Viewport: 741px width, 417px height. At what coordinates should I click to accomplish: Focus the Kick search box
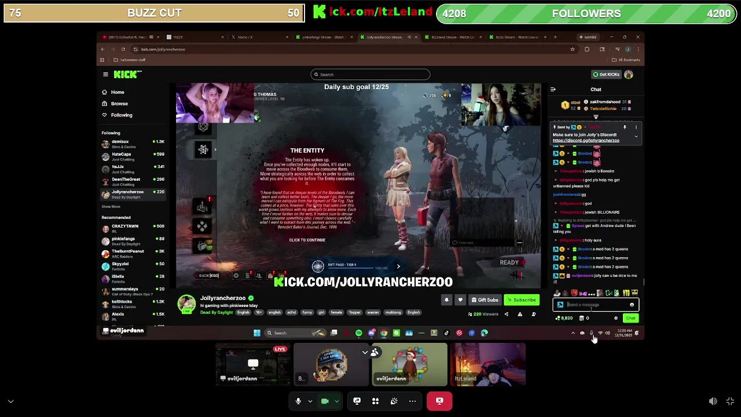pyautogui.click(x=370, y=74)
